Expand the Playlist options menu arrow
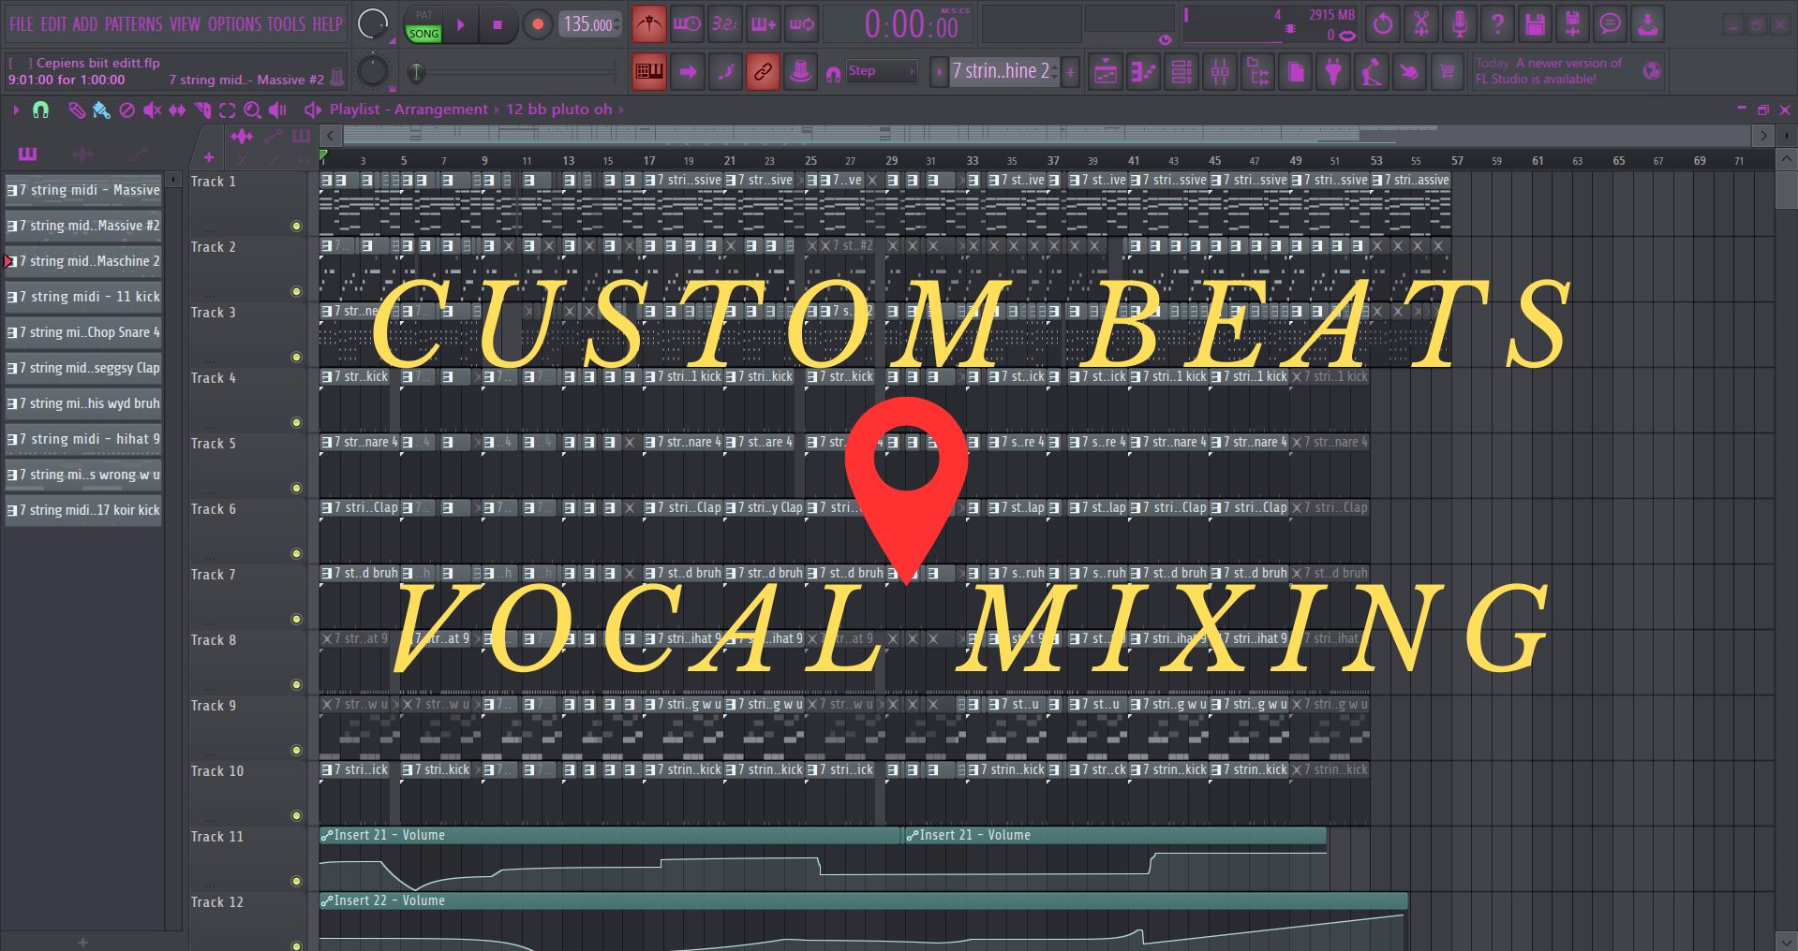Screen dimensions: 1798x951 16,110
